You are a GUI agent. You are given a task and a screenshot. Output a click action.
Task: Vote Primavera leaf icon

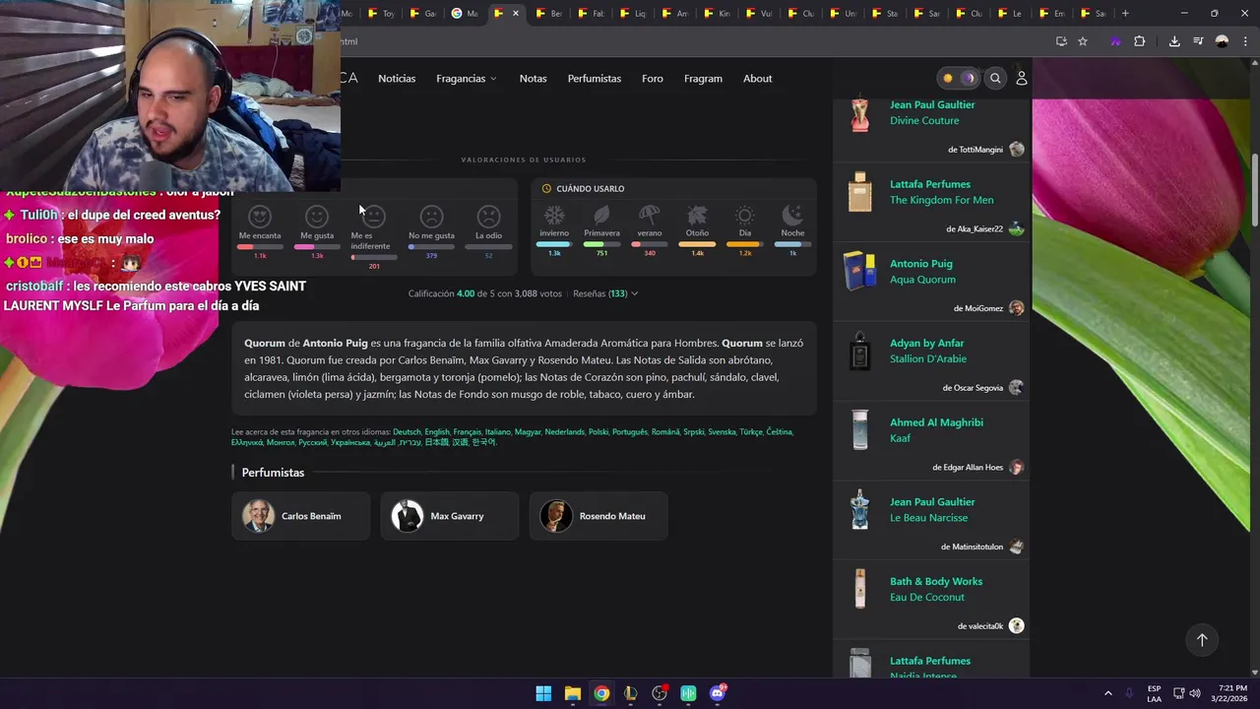[x=601, y=215]
